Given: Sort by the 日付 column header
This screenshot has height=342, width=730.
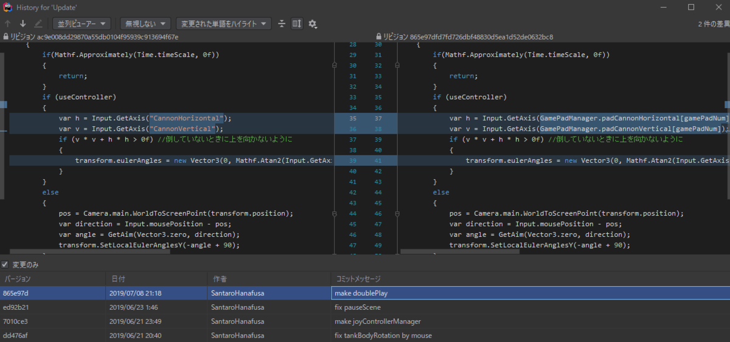Looking at the screenshot, I should 156,279.
